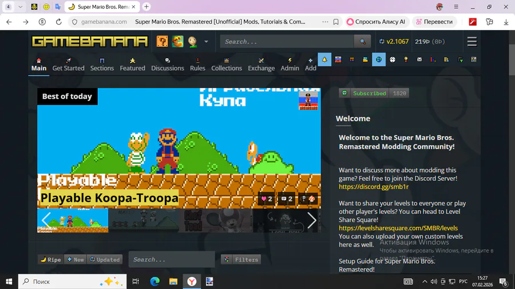Go to the previous featured slide
The height and width of the screenshot is (289, 515).
click(46, 220)
